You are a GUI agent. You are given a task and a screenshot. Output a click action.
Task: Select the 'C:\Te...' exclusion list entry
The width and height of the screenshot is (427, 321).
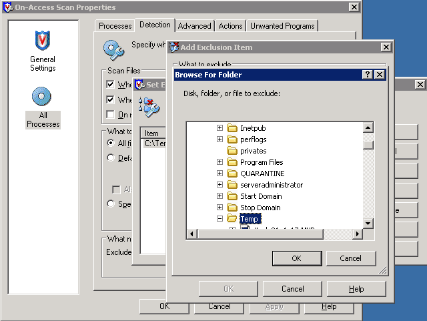click(155, 143)
